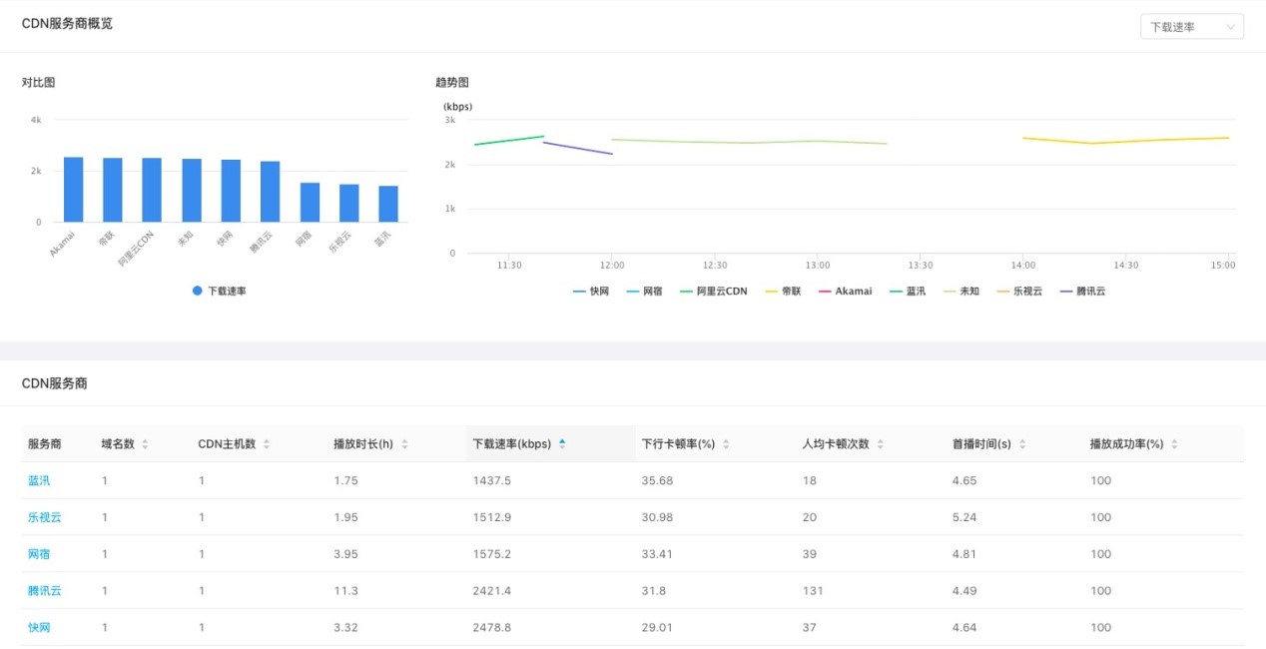Click playback duration value 3.95
Viewport: 1266px width, 649px height.
click(x=345, y=554)
